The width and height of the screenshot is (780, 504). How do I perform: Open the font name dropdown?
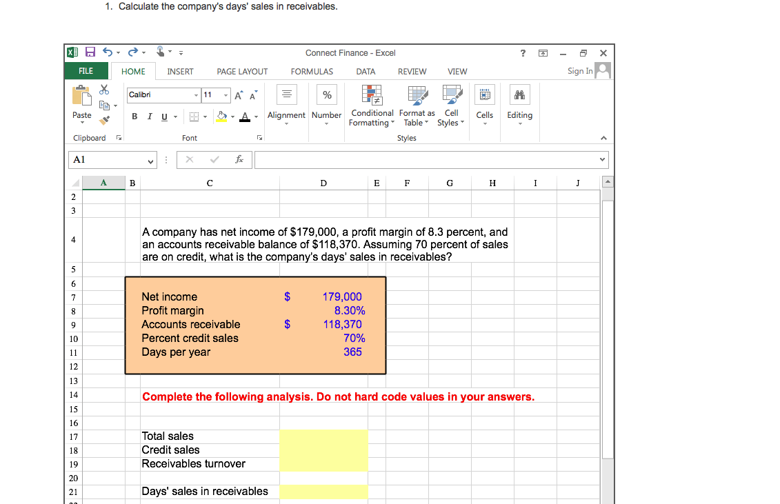click(196, 94)
